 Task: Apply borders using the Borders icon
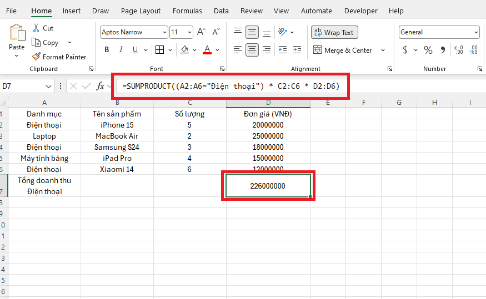(159, 50)
